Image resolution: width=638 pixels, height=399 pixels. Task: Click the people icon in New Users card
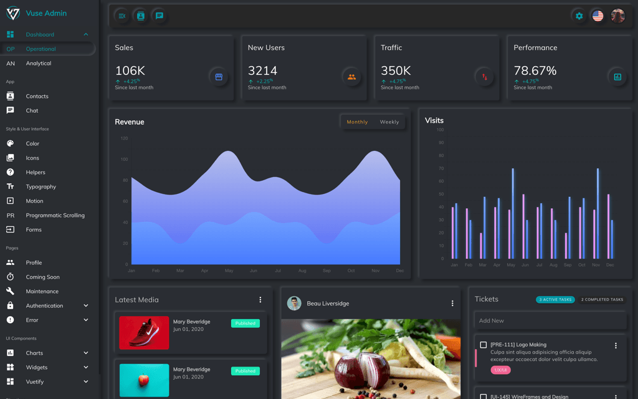351,77
